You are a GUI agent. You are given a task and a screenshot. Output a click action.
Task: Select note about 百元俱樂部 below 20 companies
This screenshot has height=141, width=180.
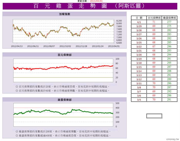[x=62, y=86]
